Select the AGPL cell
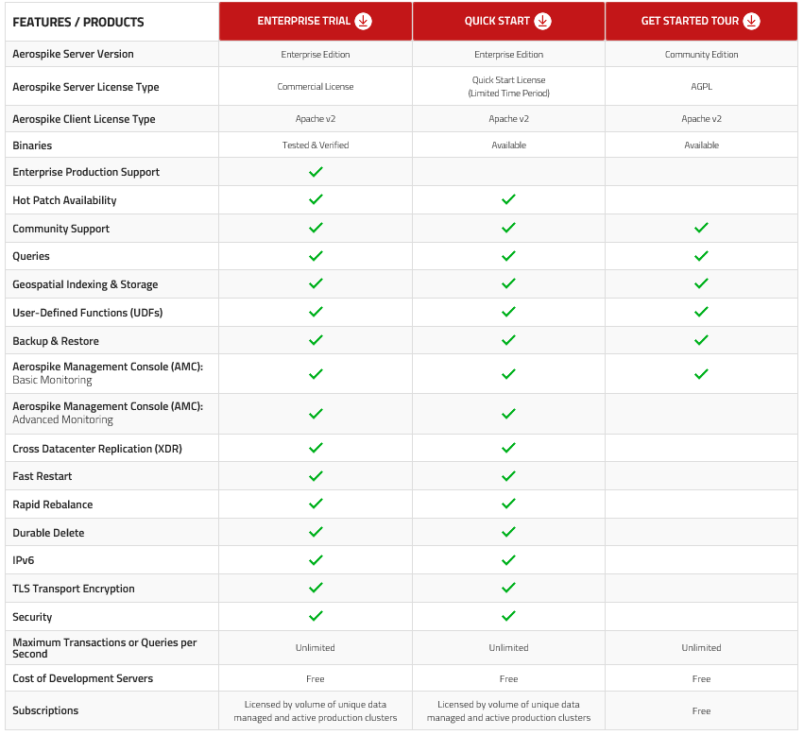This screenshot has height=735, width=804. [x=701, y=87]
